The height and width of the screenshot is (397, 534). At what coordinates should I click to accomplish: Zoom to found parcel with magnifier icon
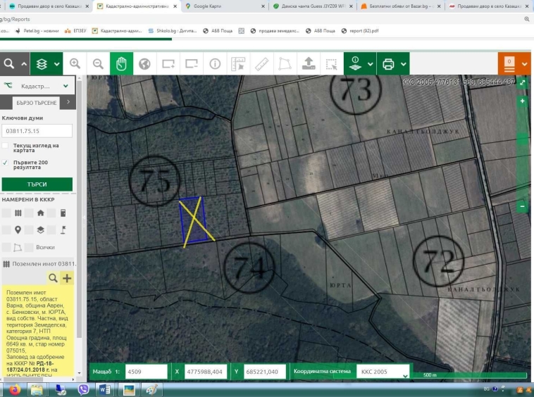click(53, 279)
